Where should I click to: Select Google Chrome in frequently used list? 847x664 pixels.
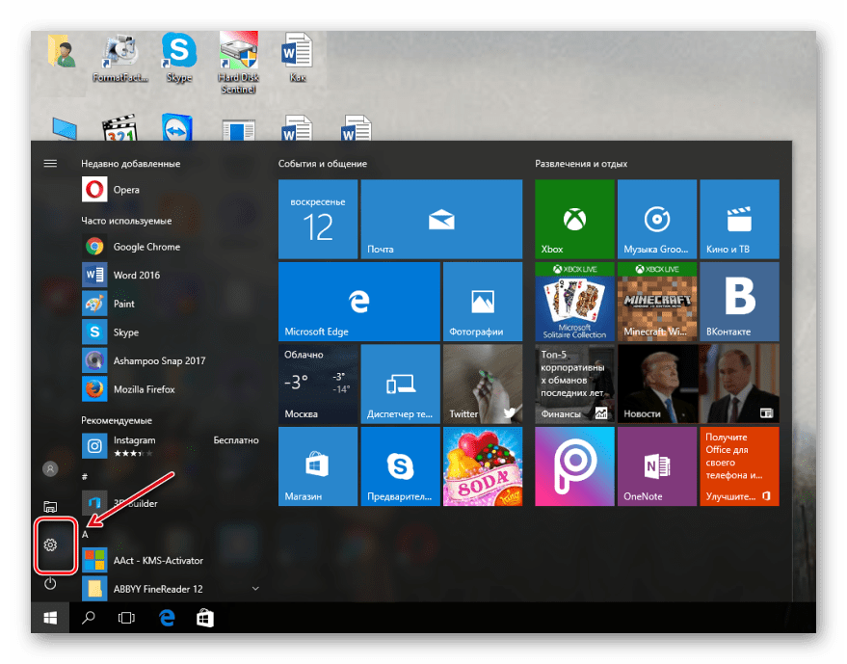pyautogui.click(x=146, y=247)
